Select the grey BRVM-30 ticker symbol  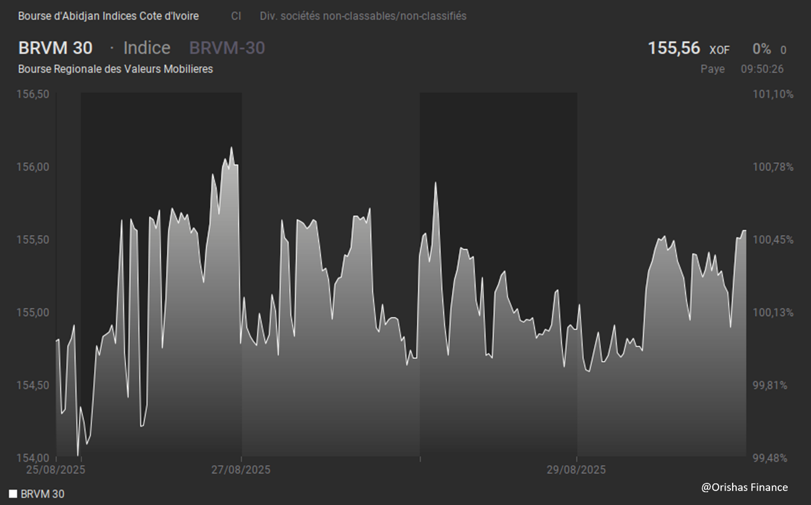click(227, 48)
